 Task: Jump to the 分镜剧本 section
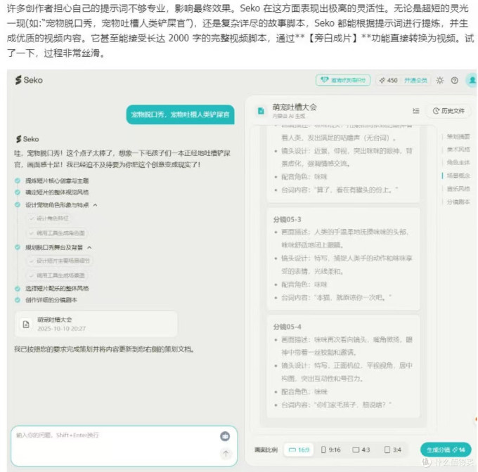click(458, 202)
